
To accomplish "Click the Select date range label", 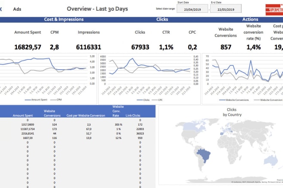I will click(x=166, y=9).
